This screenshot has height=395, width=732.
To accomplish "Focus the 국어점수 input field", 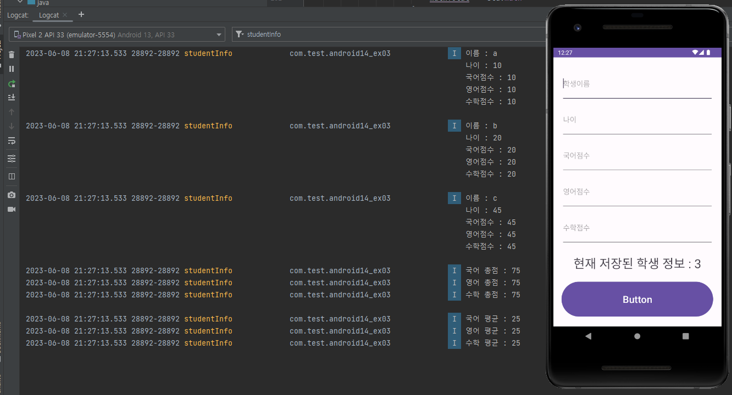I will click(x=637, y=156).
